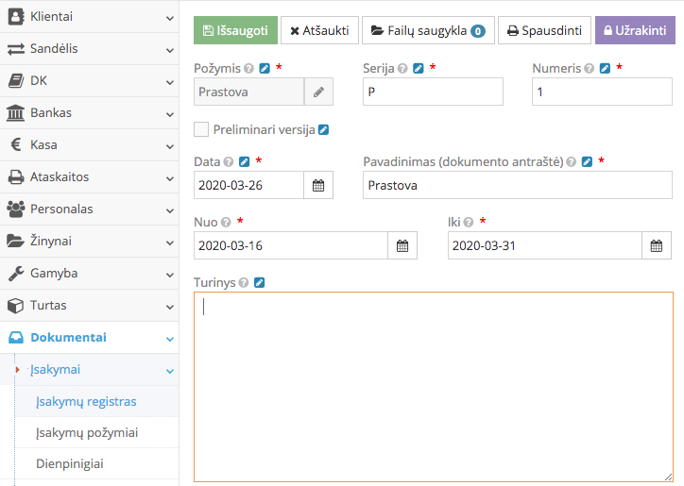Click the green Išsaugoti button

pyautogui.click(x=235, y=30)
